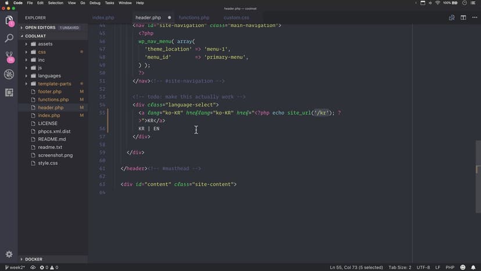Switch to the functions.php tab
The height and width of the screenshot is (271, 481).
tap(194, 17)
